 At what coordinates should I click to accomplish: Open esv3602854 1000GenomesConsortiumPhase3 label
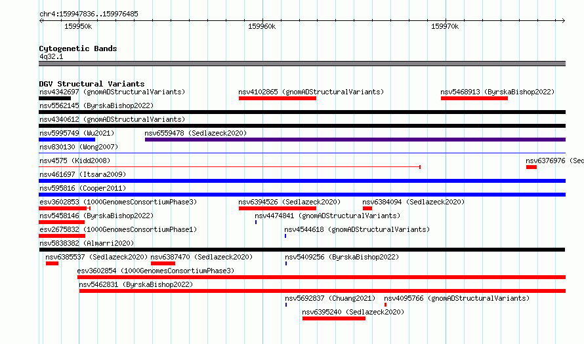[x=156, y=271]
